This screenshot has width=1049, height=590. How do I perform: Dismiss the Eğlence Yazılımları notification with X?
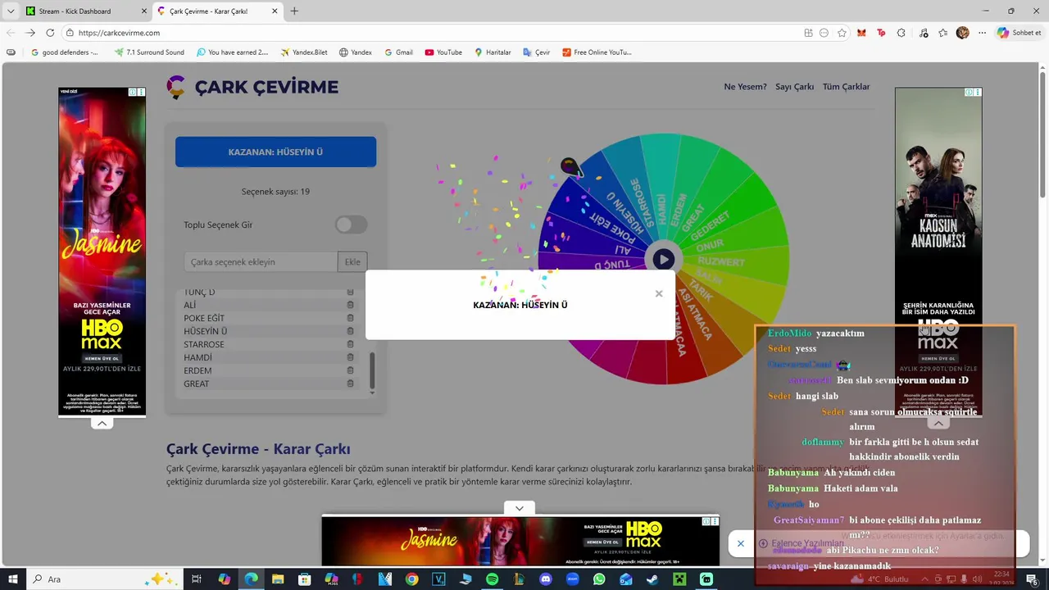click(x=740, y=543)
